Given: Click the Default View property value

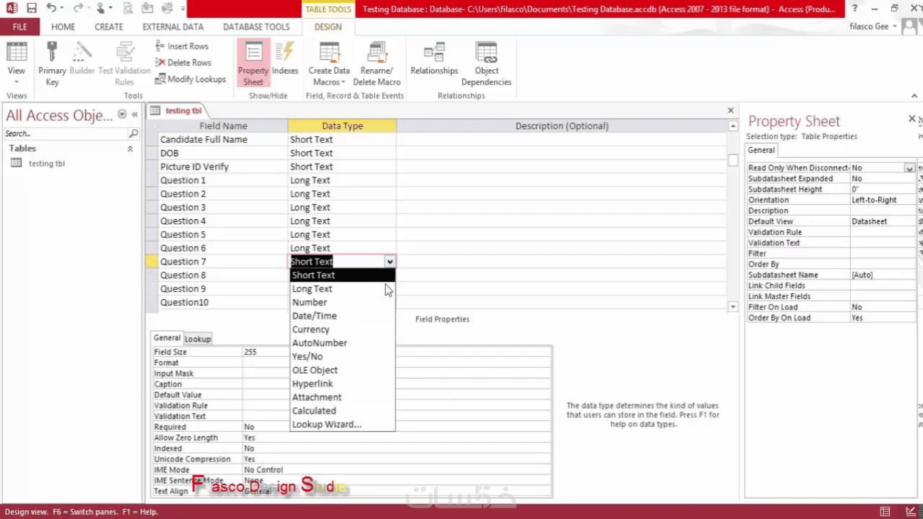Looking at the screenshot, I should (882, 221).
